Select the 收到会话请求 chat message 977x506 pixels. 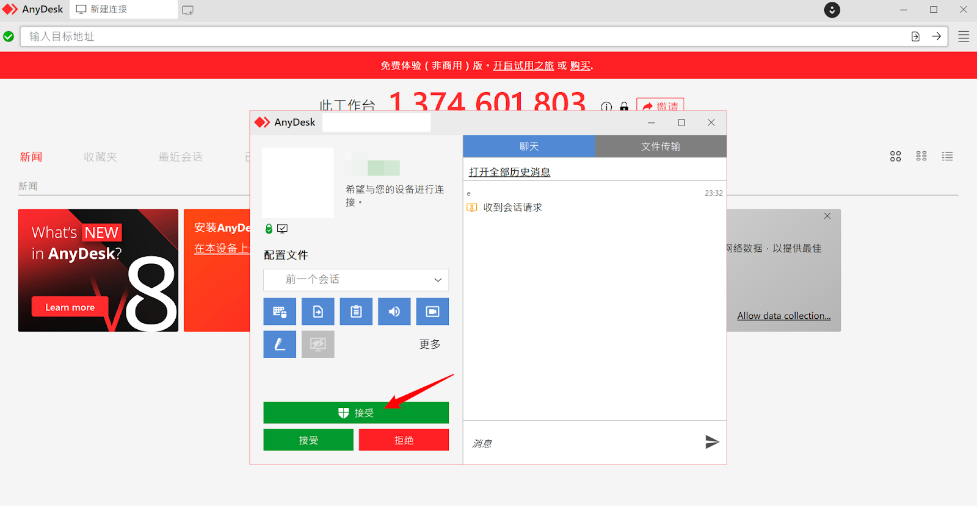(512, 208)
